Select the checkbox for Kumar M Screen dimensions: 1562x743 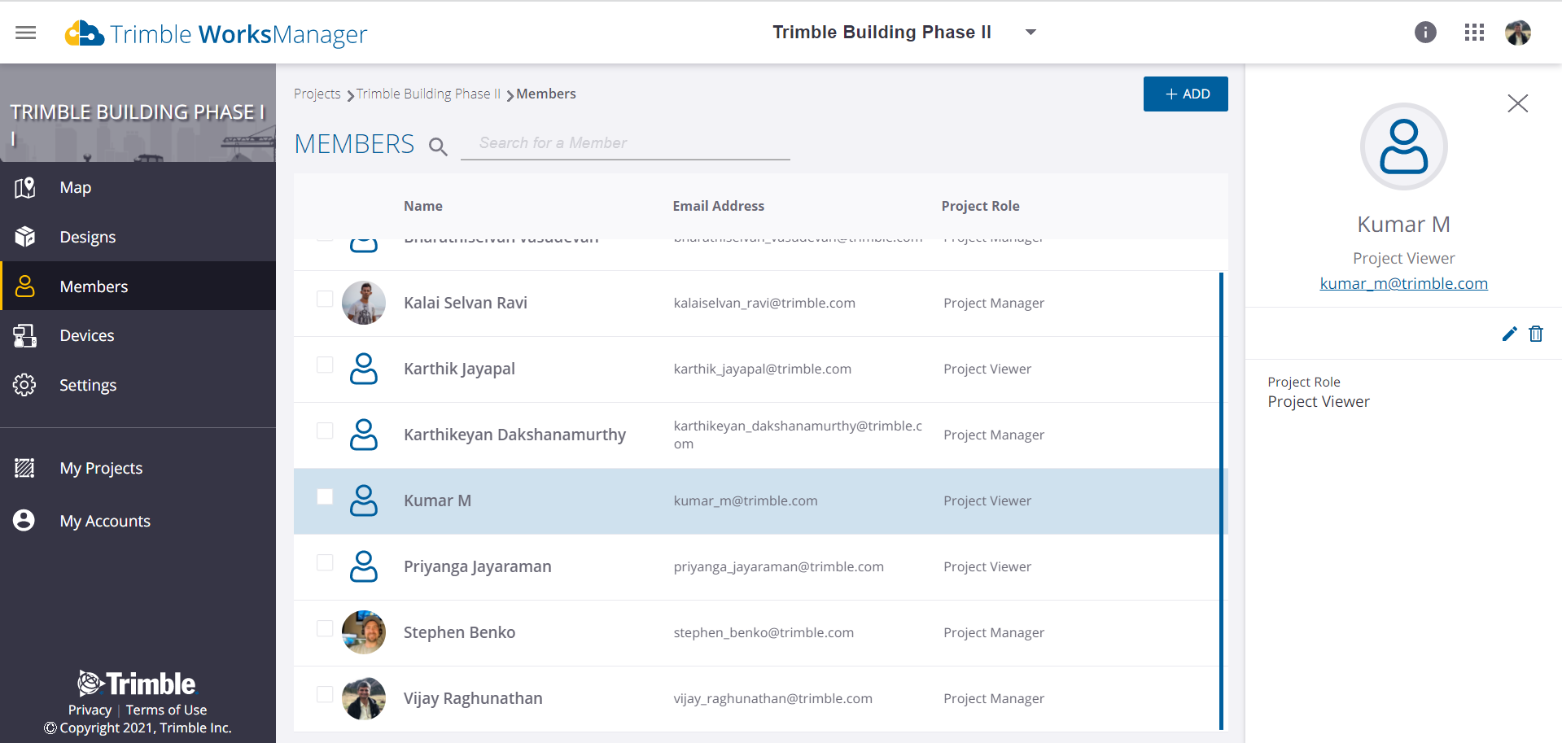325,496
